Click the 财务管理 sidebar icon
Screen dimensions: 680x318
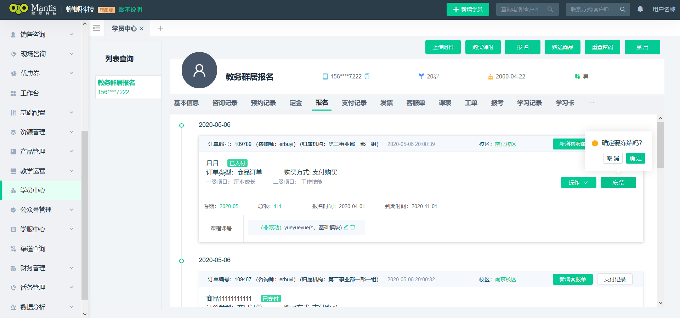13,268
